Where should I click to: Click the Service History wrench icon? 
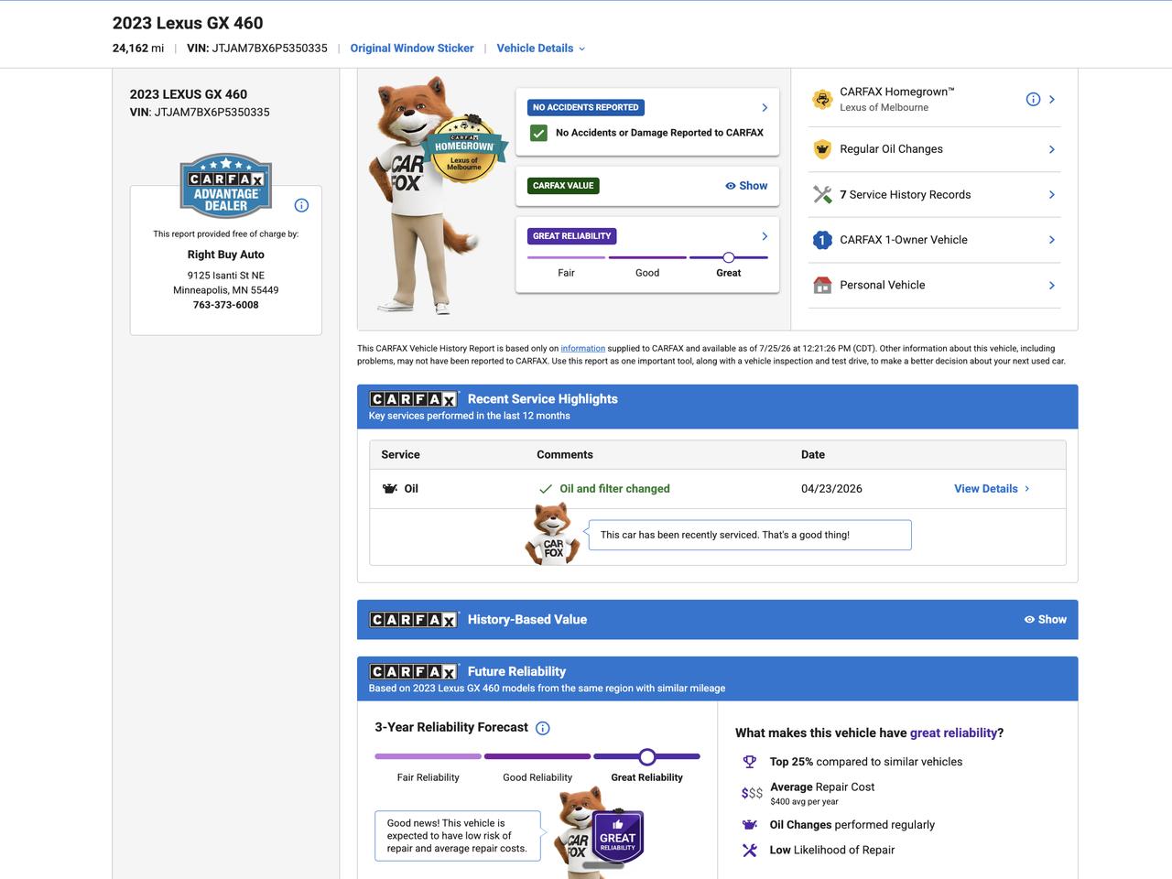pyautogui.click(x=822, y=194)
